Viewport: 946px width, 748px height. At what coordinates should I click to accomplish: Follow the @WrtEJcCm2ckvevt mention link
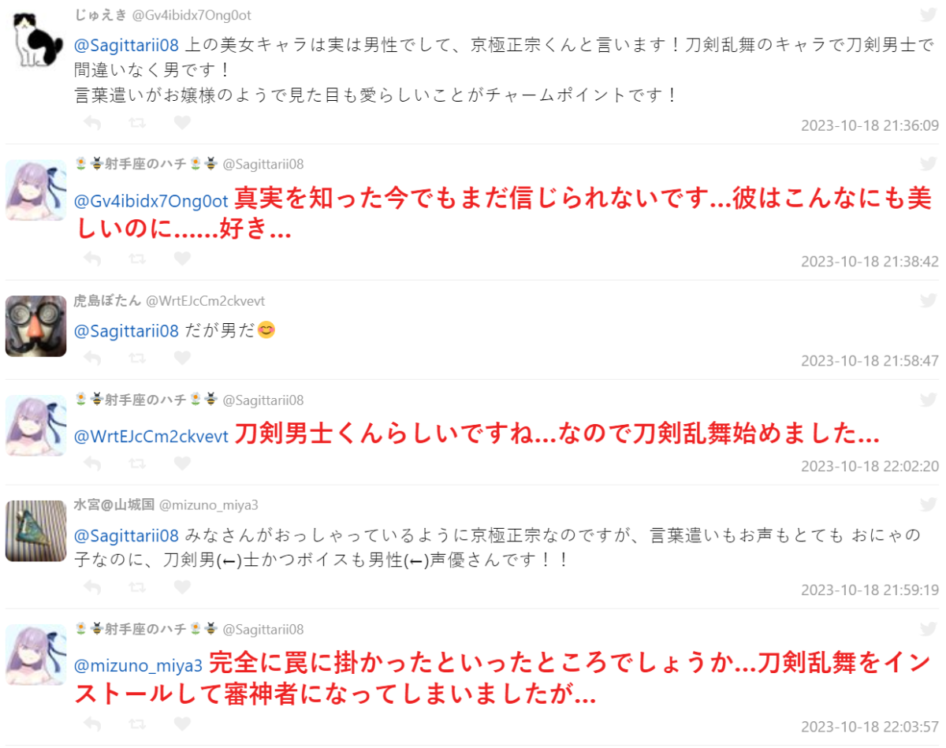(151, 435)
